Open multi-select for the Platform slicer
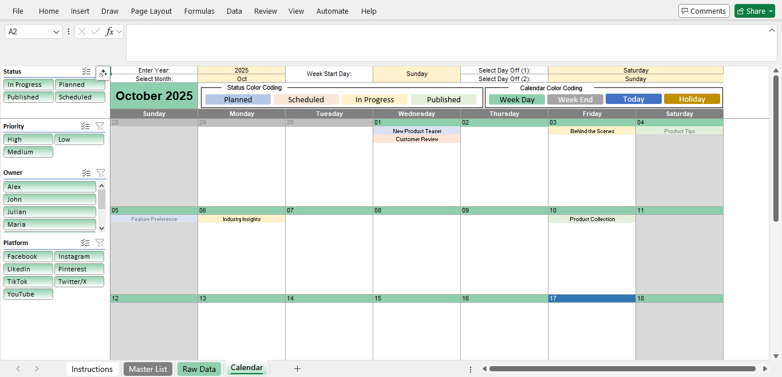Viewport: 782px width, 377px height. pyautogui.click(x=86, y=243)
